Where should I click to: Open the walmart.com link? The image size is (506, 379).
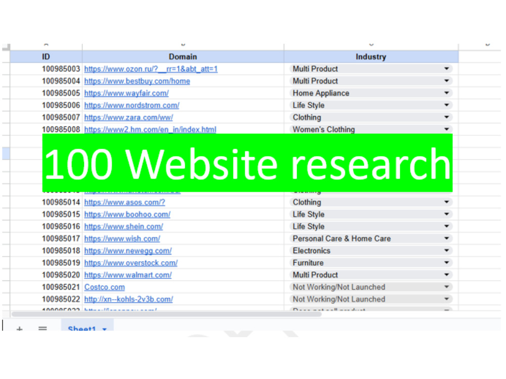[x=128, y=275]
